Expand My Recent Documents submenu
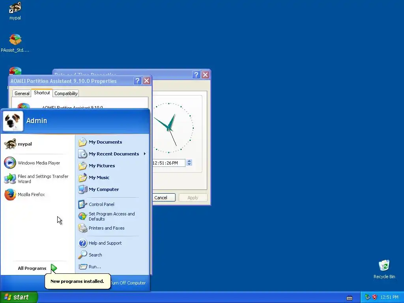404x303 pixels. pyautogui.click(x=112, y=154)
